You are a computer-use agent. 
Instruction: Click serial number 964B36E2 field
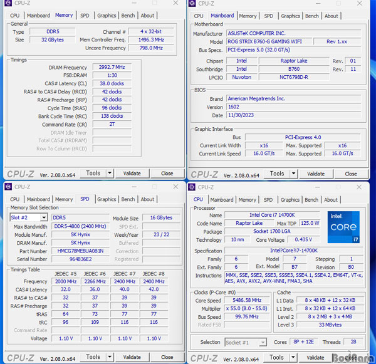click(x=81, y=259)
